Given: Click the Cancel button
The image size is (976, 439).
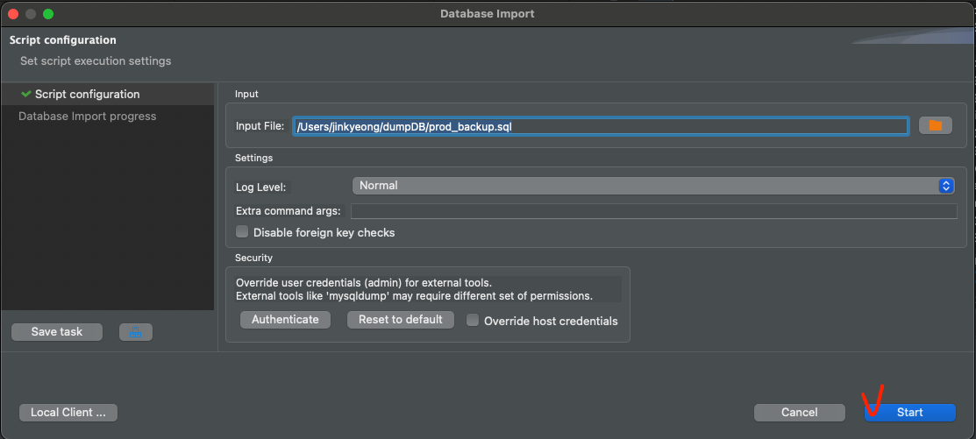Looking at the screenshot, I should [799, 412].
